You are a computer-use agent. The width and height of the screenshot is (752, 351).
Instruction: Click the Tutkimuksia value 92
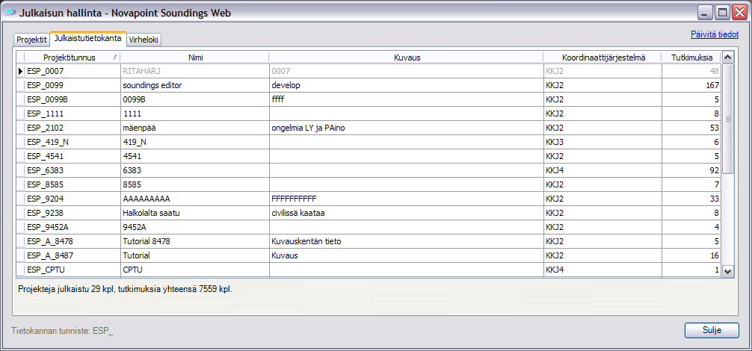tap(691, 170)
